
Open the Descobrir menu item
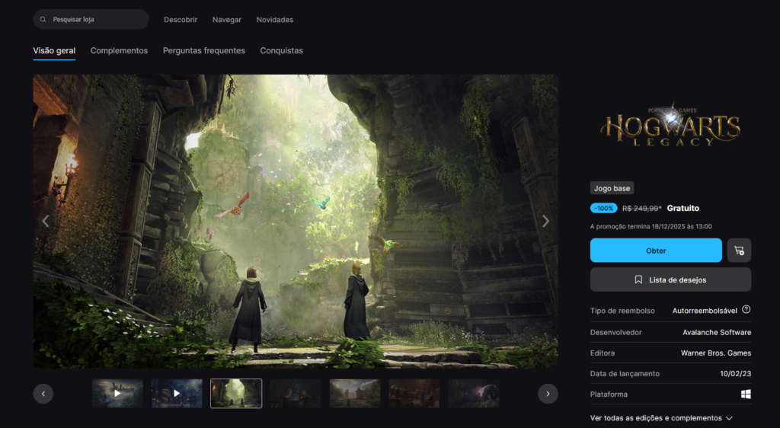(181, 20)
